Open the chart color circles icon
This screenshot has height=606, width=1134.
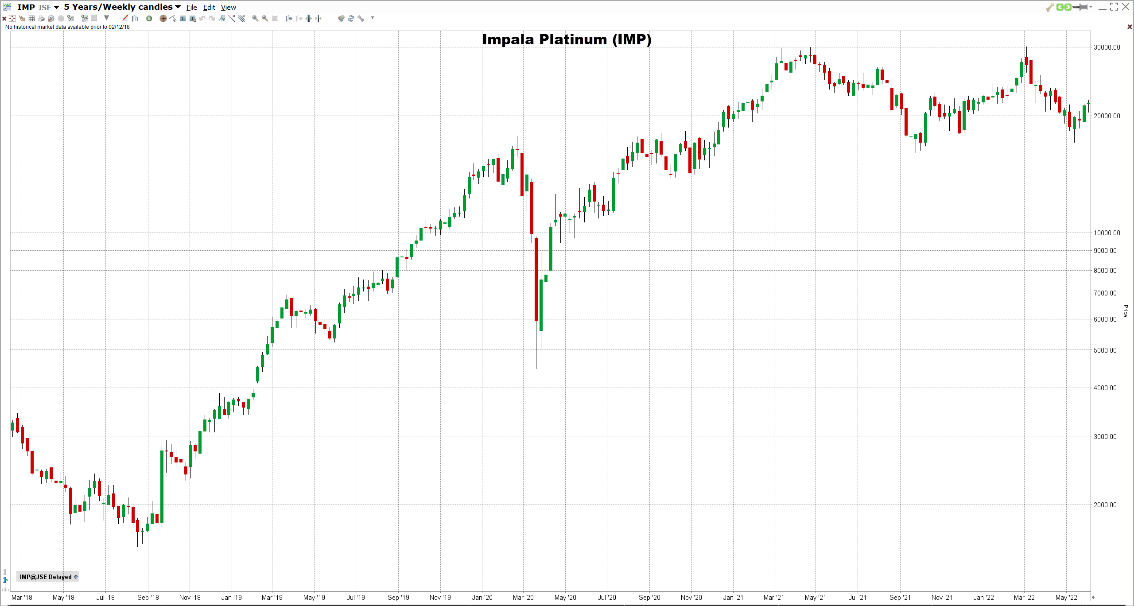point(341,19)
